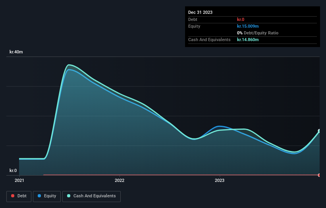Click the red Debt legend dot

click(13, 196)
